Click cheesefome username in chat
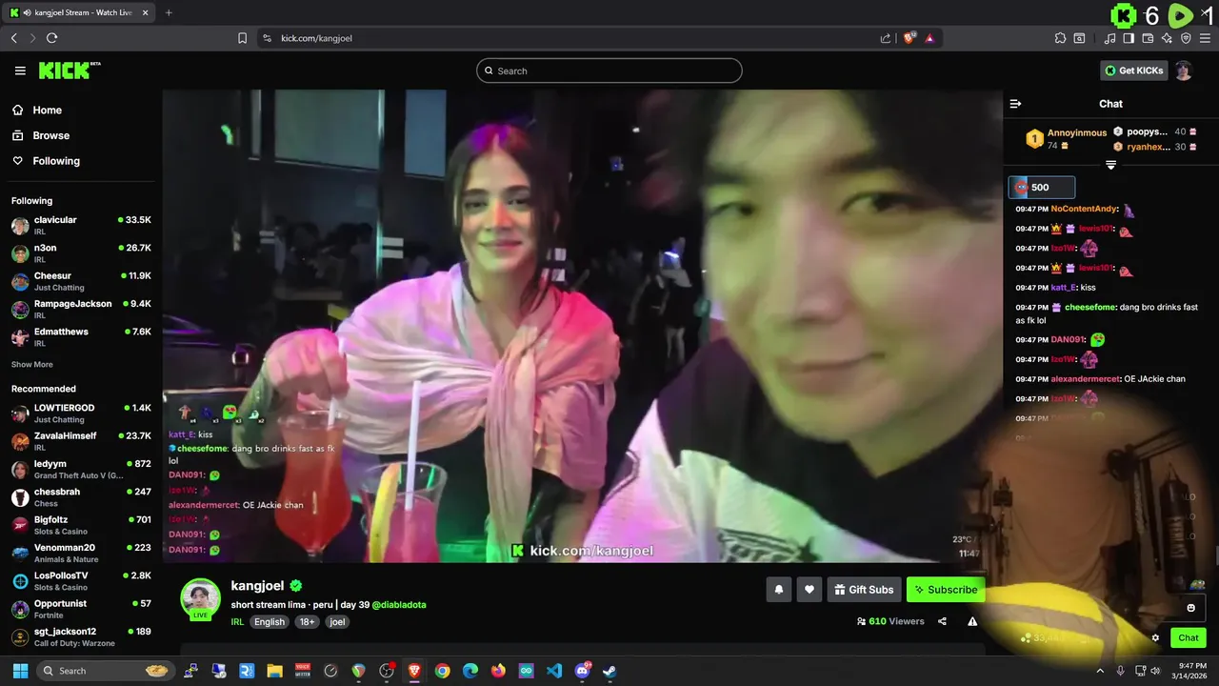1219x686 pixels. tap(1091, 308)
